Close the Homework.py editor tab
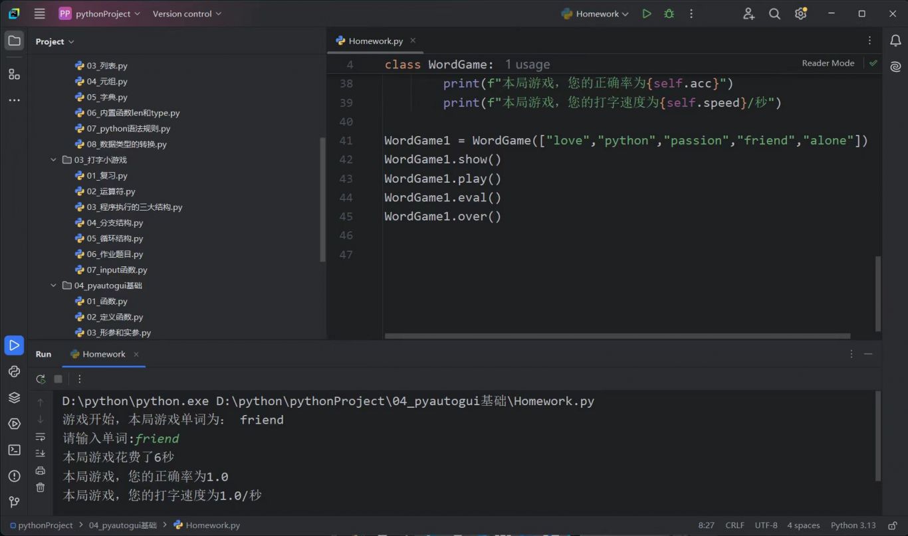This screenshot has height=536, width=908. [x=413, y=41]
